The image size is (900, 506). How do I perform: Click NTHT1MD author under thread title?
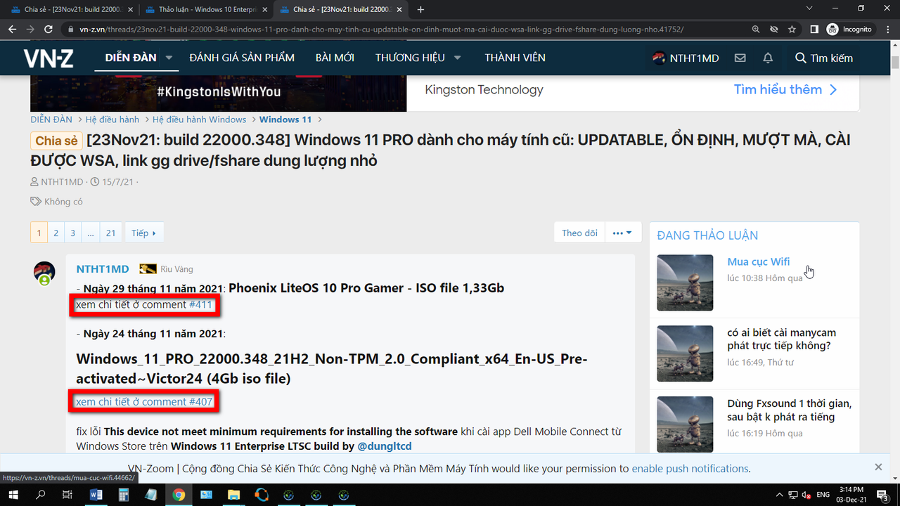point(62,182)
